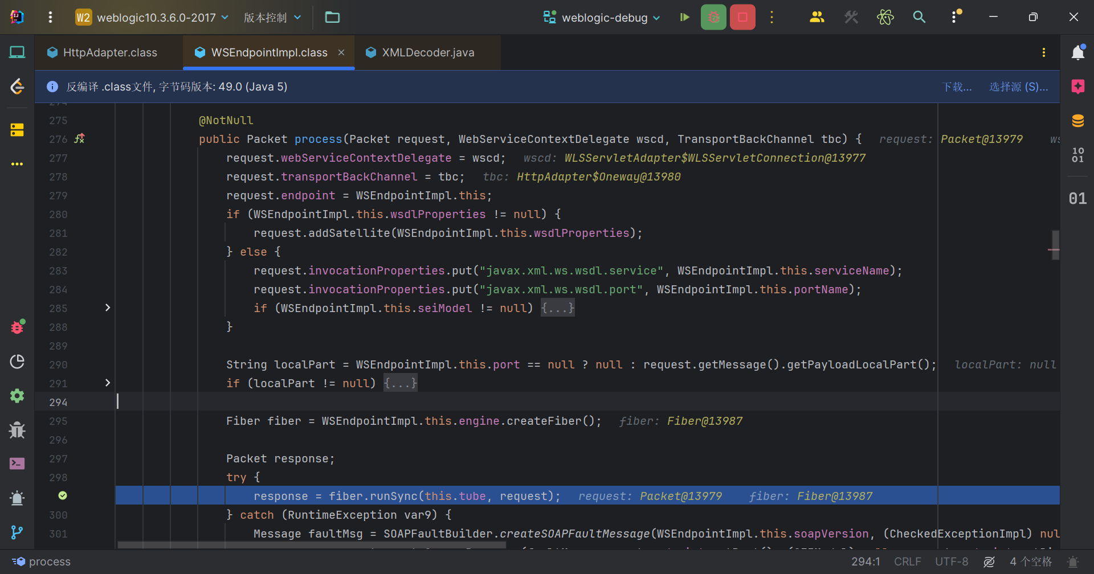
Task: Change the UTF-8 file encoding
Action: pyautogui.click(x=951, y=561)
